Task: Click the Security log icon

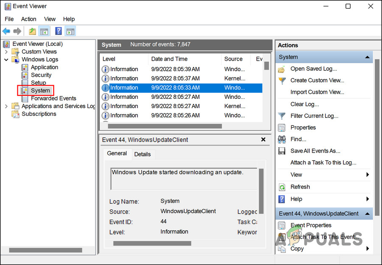Action: 25,75
